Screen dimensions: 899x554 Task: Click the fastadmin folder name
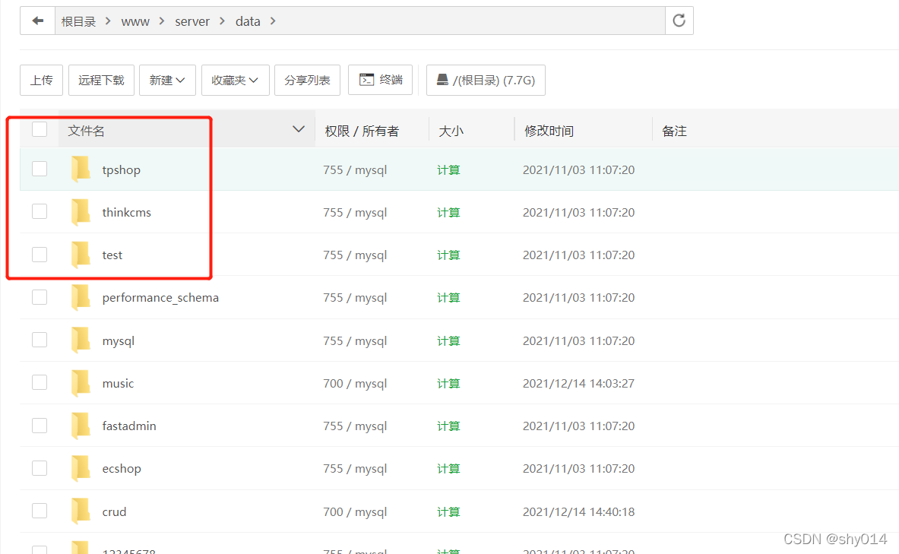(129, 426)
